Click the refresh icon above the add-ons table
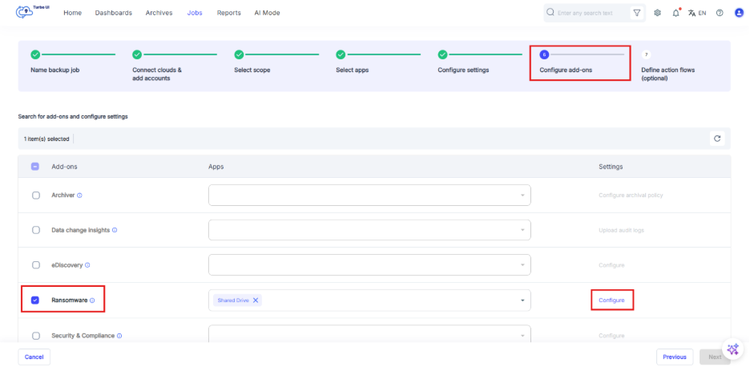 click(x=717, y=139)
